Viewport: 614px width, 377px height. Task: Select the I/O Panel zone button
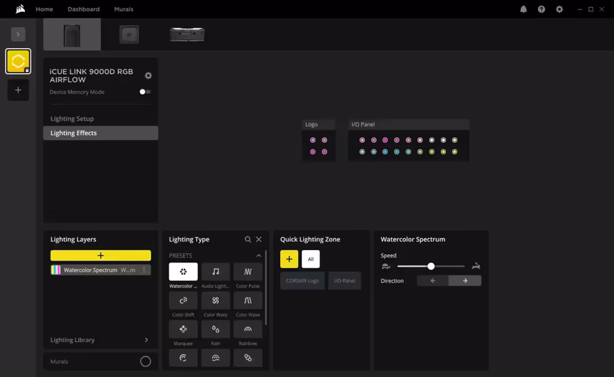(345, 281)
